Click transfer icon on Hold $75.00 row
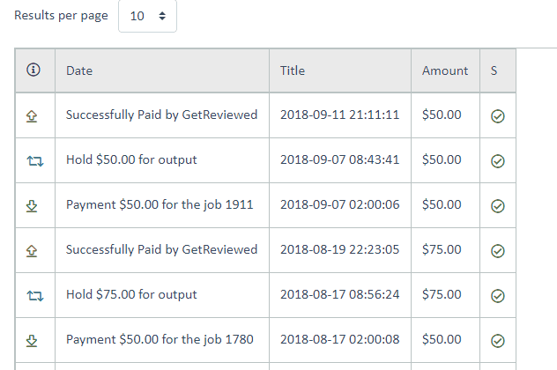557x370 pixels. point(35,296)
